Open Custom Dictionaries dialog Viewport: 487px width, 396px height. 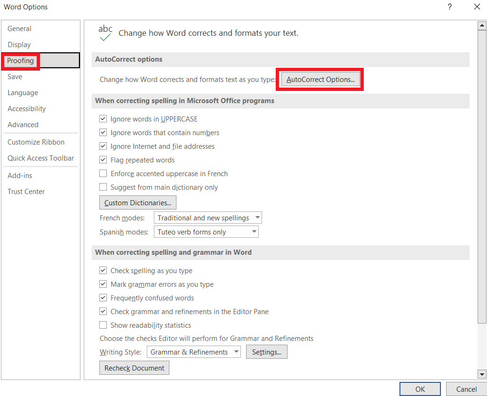pos(137,202)
